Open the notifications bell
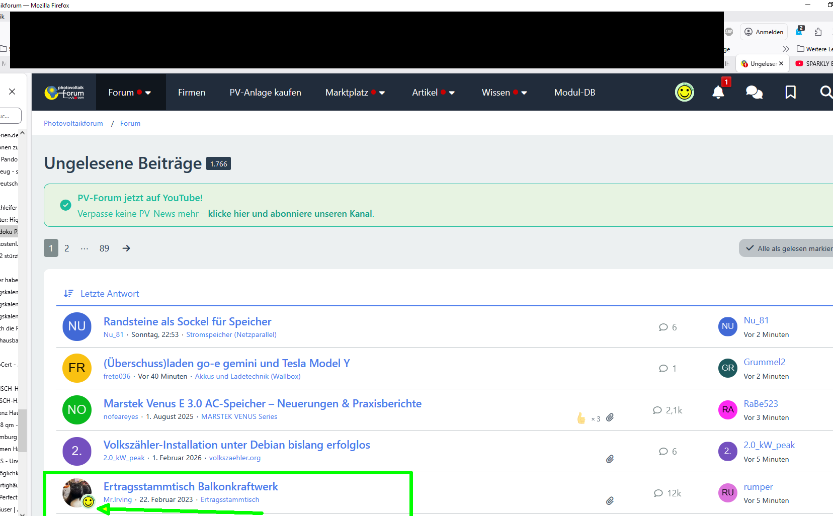The width and height of the screenshot is (833, 516). pyautogui.click(x=718, y=93)
